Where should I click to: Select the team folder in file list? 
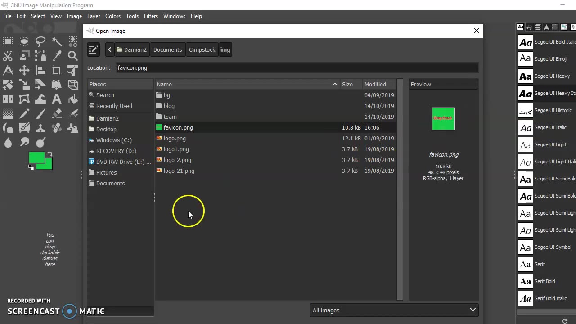(275, 117)
